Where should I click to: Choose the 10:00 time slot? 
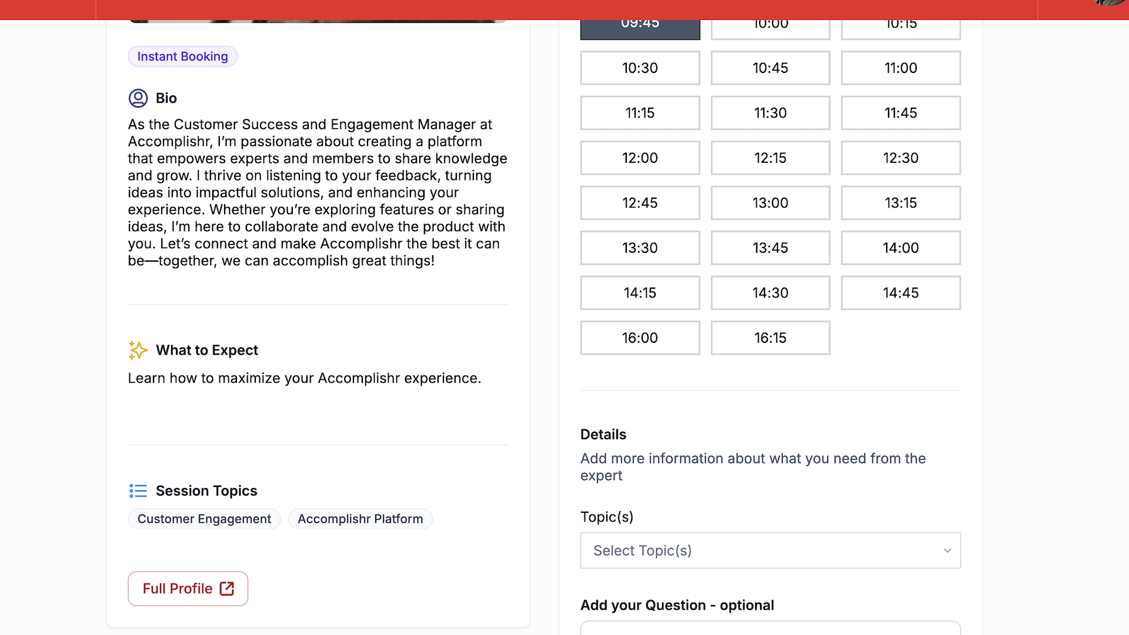coord(770,29)
